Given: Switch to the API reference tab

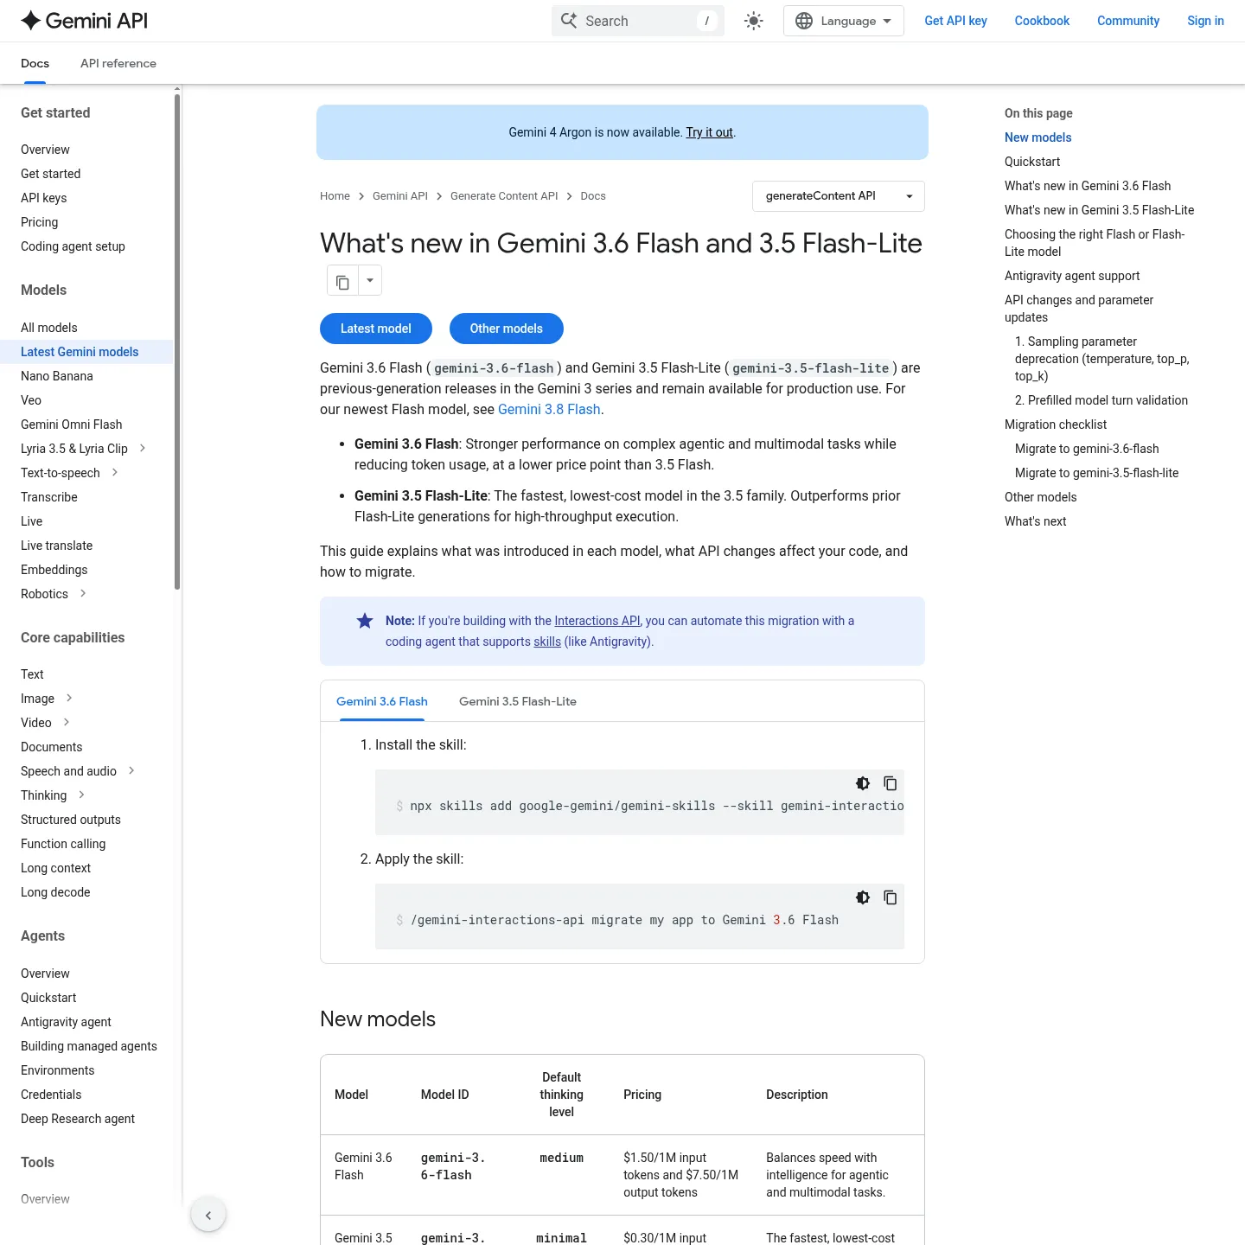Looking at the screenshot, I should (118, 63).
